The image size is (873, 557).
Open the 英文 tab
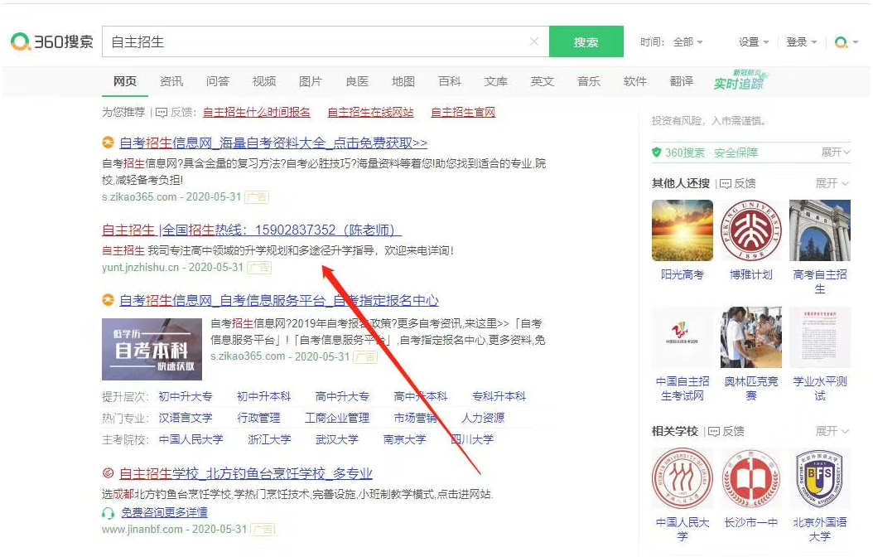coord(543,81)
